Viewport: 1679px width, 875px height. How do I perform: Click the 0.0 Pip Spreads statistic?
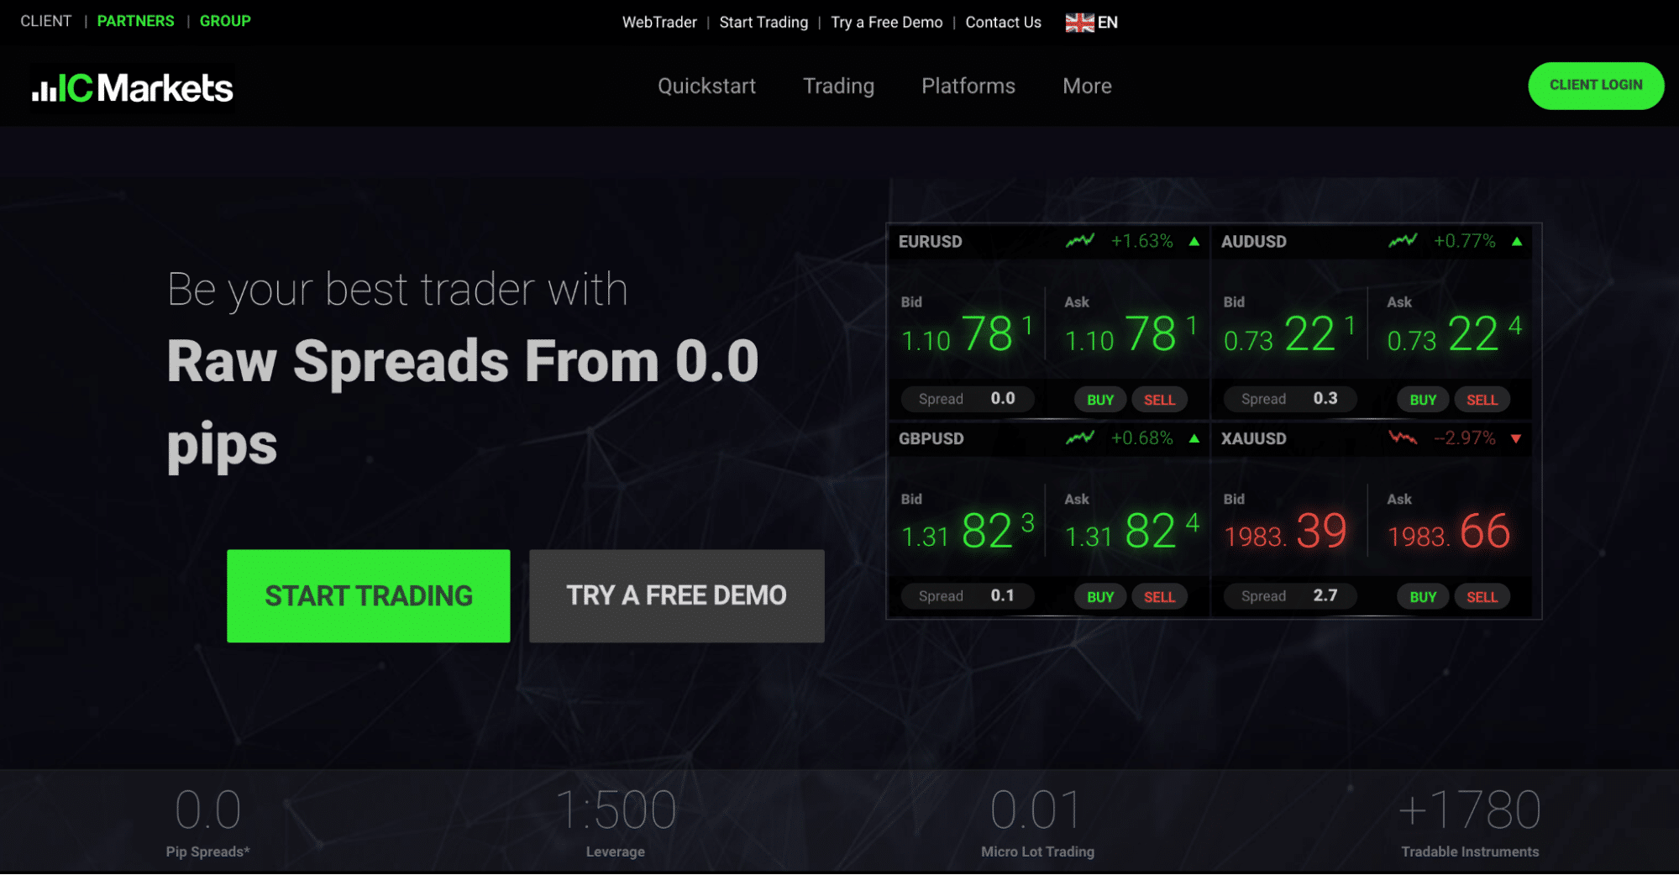pyautogui.click(x=207, y=822)
